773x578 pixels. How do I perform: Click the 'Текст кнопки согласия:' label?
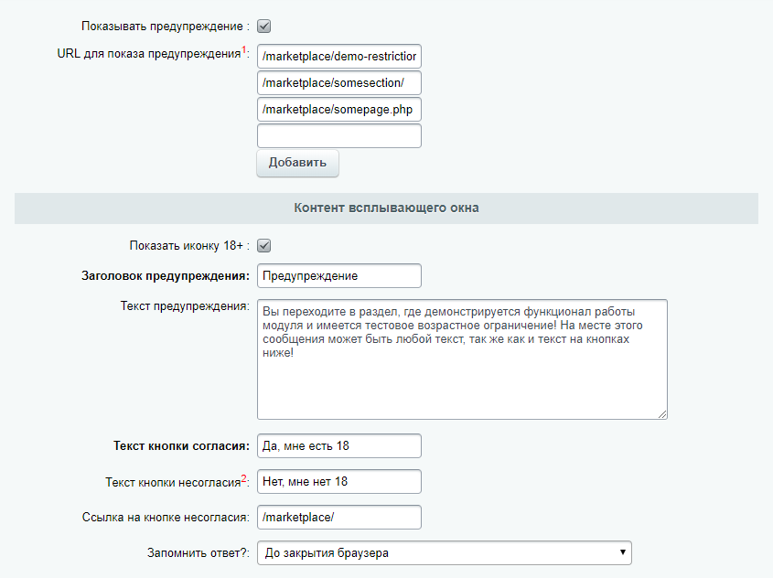181,446
